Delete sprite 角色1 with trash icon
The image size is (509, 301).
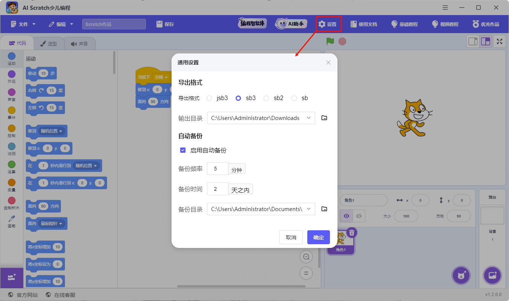coord(351,233)
